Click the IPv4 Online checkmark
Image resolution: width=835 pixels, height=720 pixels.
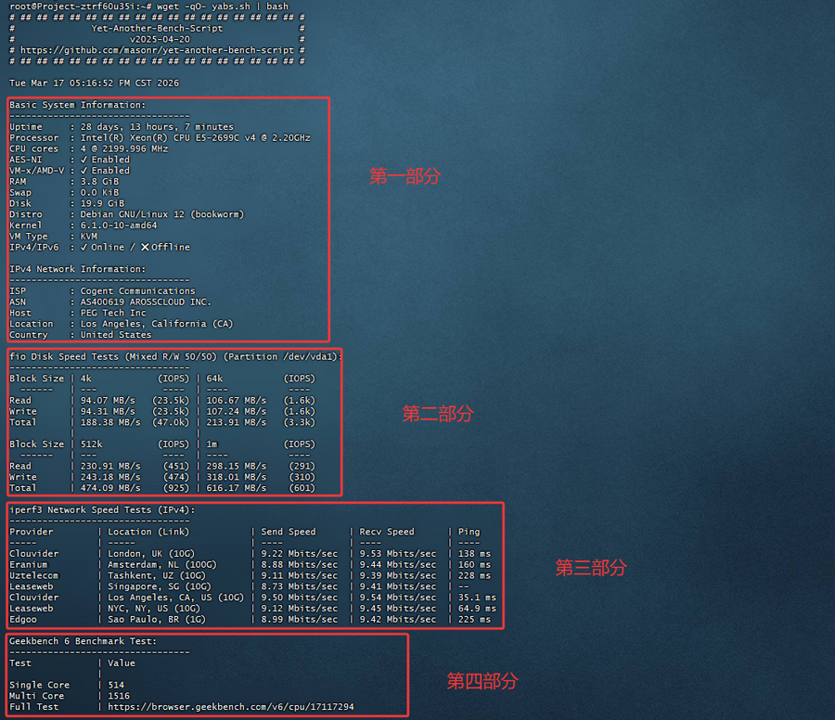(x=84, y=248)
